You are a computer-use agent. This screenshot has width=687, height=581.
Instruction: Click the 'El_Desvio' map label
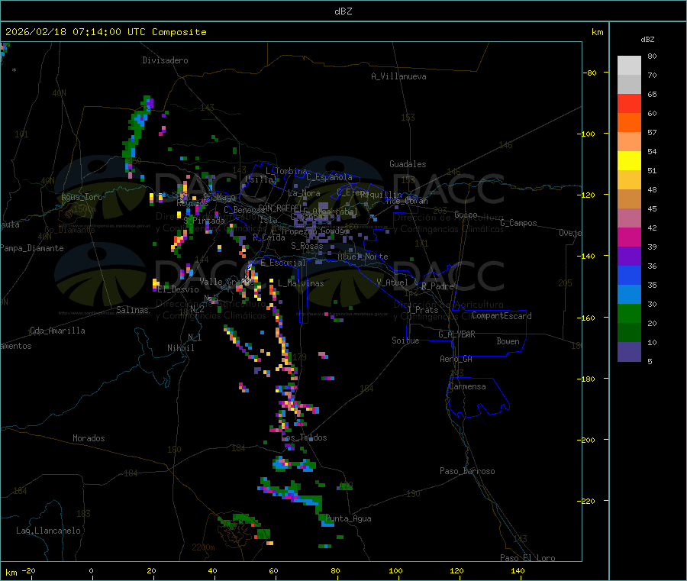click(x=179, y=289)
